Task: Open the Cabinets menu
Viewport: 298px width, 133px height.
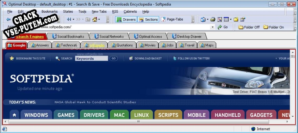Action: [x=130, y=11]
